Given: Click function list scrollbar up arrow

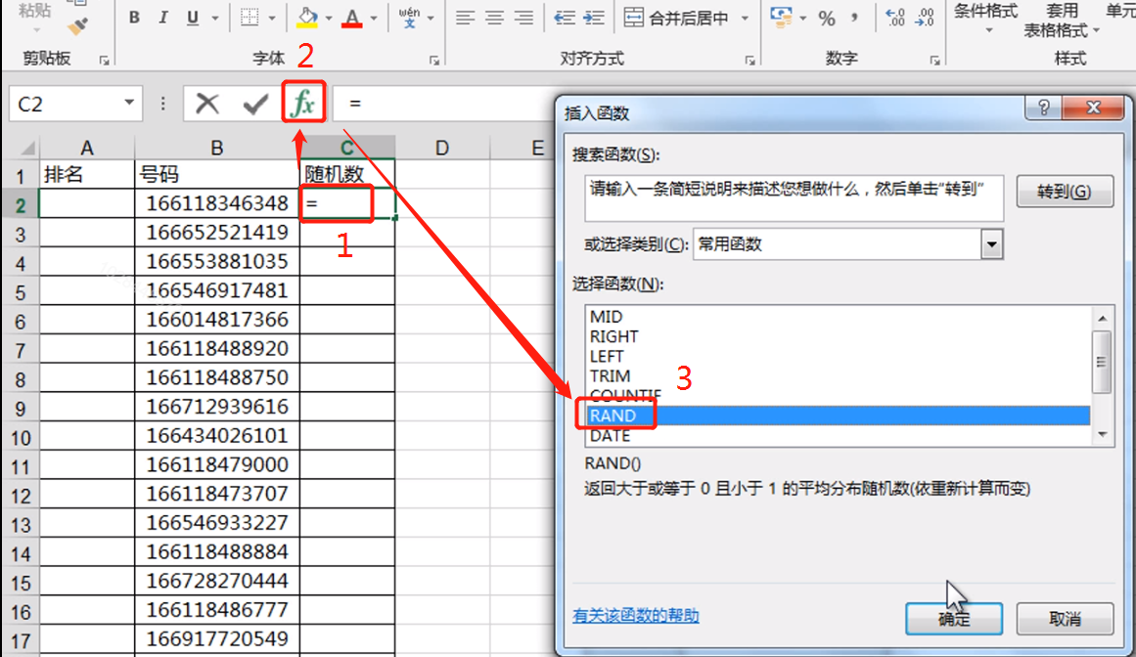Looking at the screenshot, I should [x=1102, y=318].
